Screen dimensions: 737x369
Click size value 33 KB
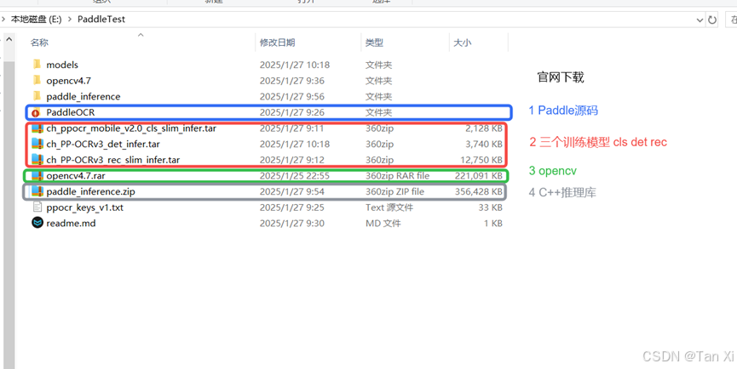490,207
